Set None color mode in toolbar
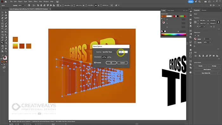 6,62
